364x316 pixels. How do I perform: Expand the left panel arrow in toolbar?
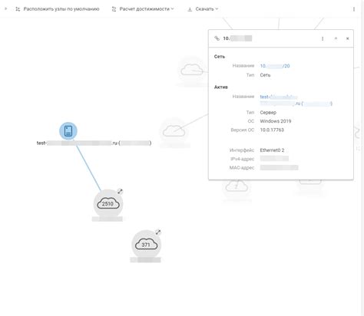pyautogui.click(x=6, y=8)
